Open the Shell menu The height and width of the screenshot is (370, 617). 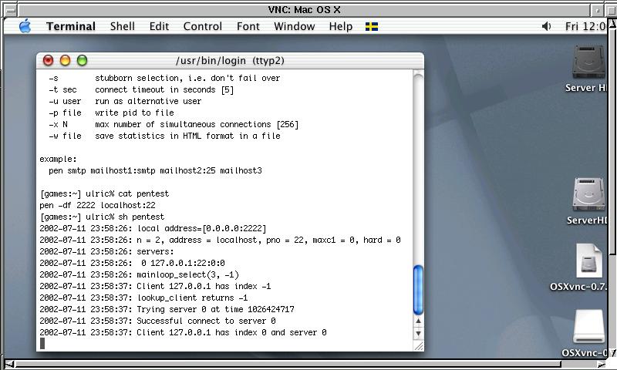pos(123,26)
